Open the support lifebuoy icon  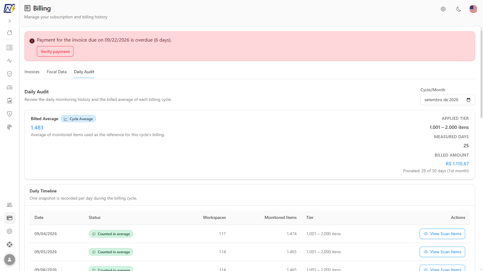click(10, 245)
